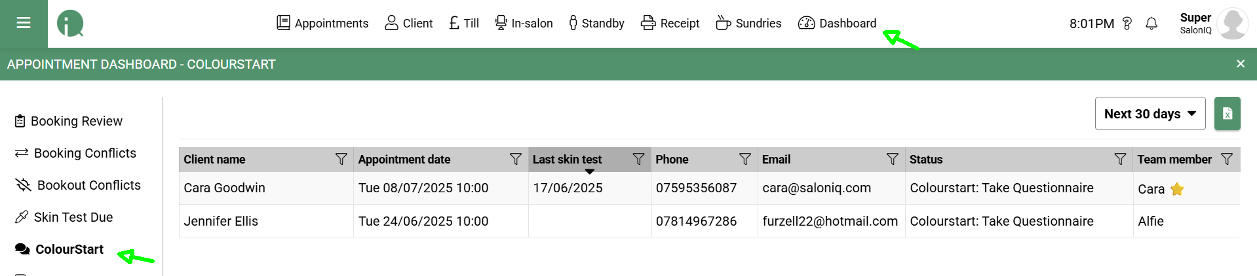Sort by the Last skin test header
The width and height of the screenshot is (1257, 276).
point(567,160)
